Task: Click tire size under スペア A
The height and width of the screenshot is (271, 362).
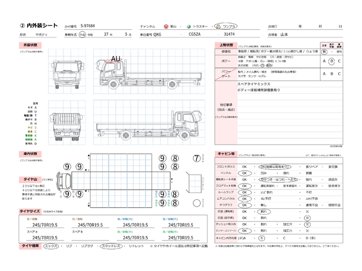Action: click(x=45, y=238)
